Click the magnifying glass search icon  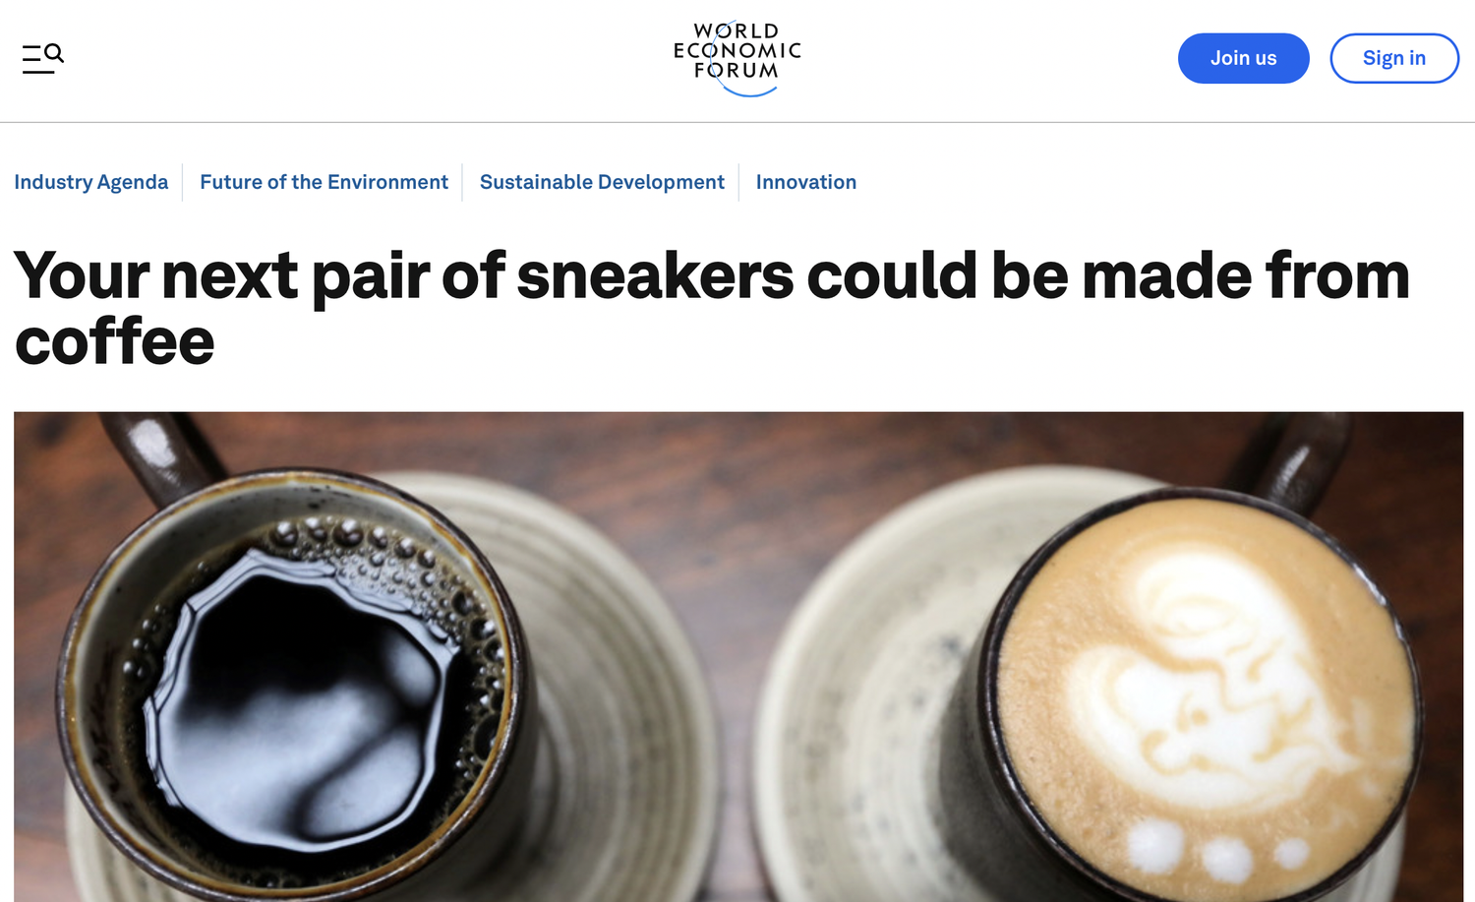tap(55, 53)
